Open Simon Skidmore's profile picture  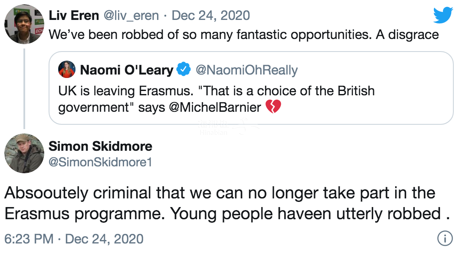pos(24,153)
